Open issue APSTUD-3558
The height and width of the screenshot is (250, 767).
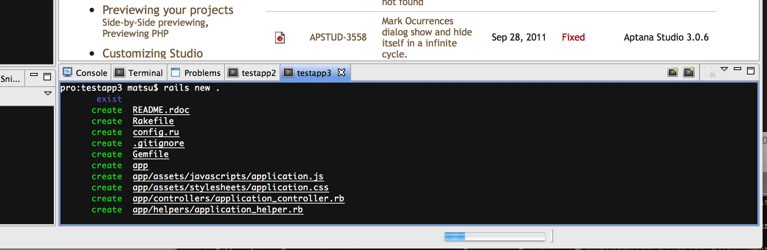tap(338, 37)
